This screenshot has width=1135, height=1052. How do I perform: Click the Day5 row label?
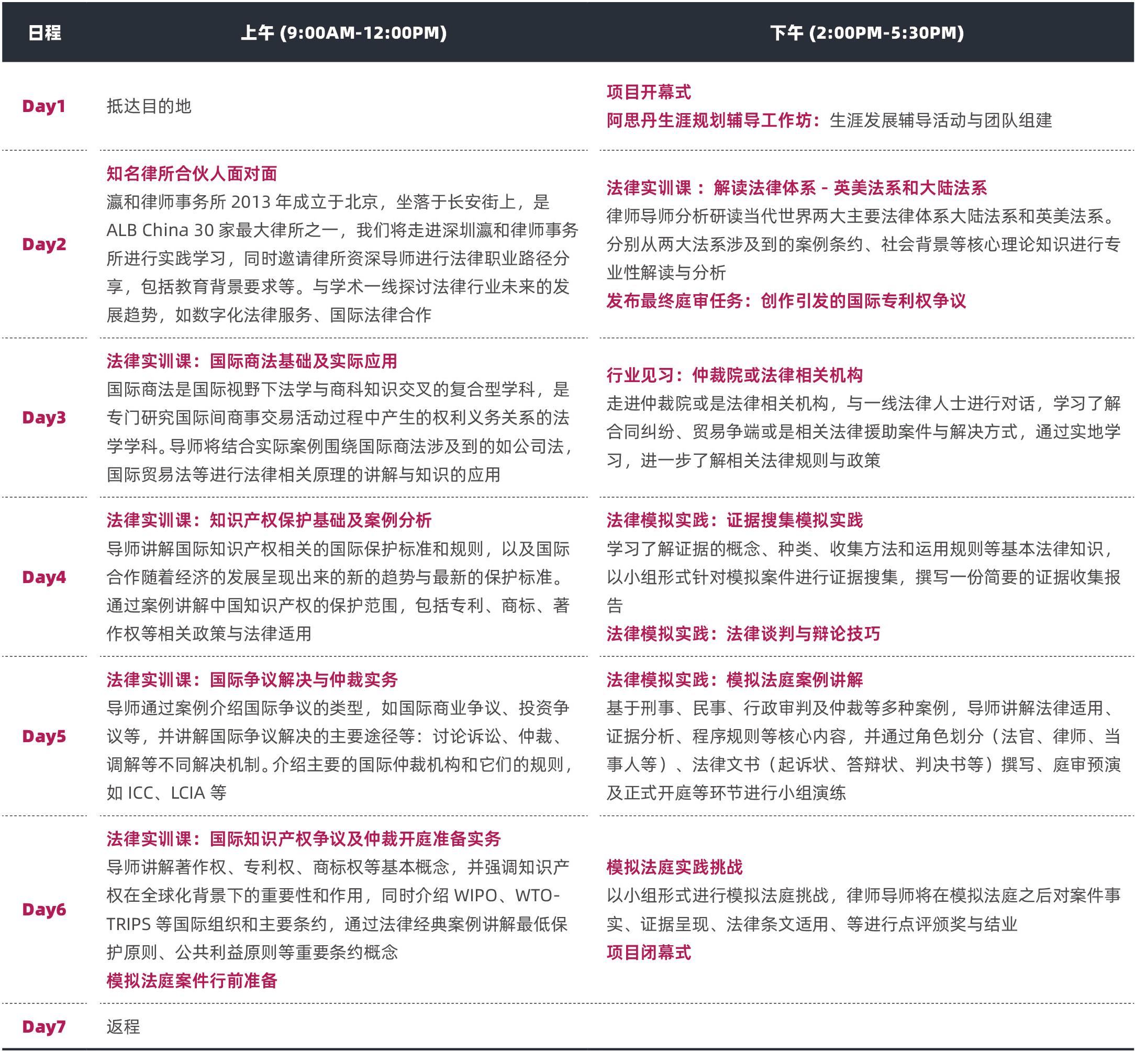pos(44,736)
